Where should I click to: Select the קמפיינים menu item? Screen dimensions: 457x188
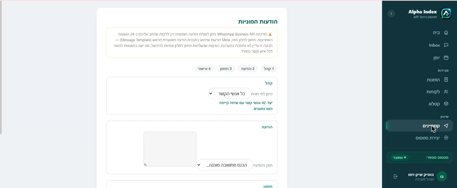[x=419, y=126]
